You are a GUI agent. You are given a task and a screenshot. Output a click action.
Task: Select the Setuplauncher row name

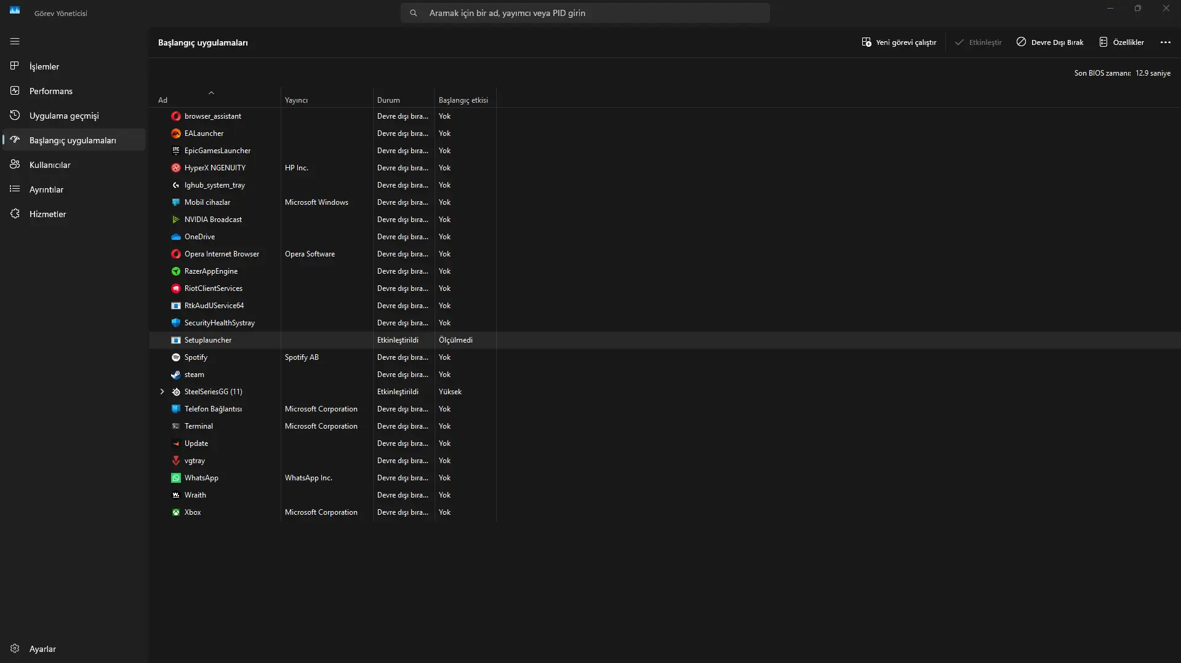208,340
